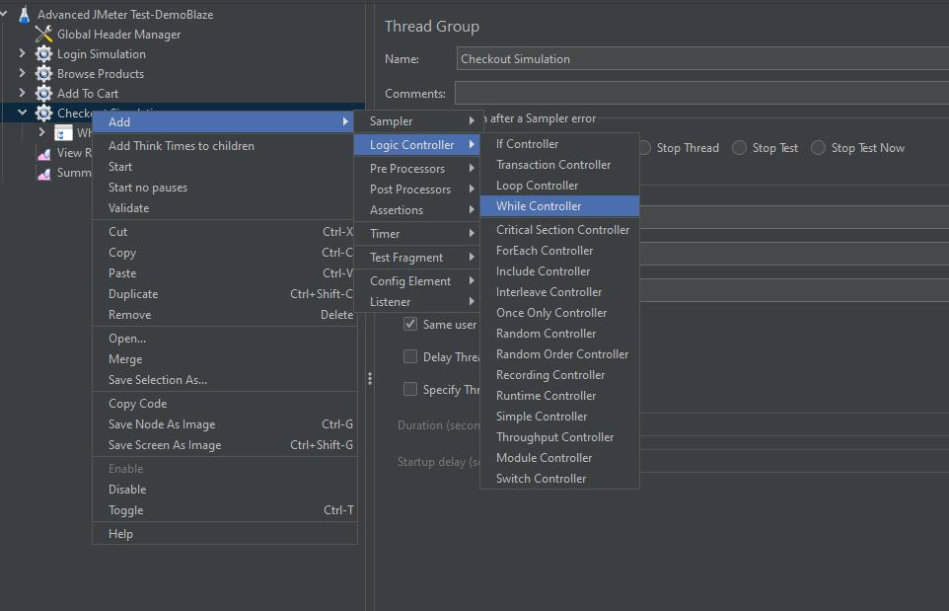Click the Browse Products gear icon
This screenshot has width=949, height=611.
coord(43,74)
